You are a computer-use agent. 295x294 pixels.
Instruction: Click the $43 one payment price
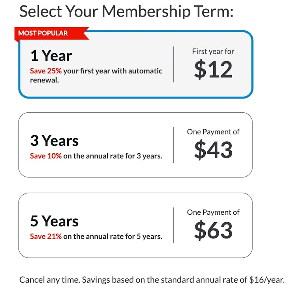tap(213, 150)
